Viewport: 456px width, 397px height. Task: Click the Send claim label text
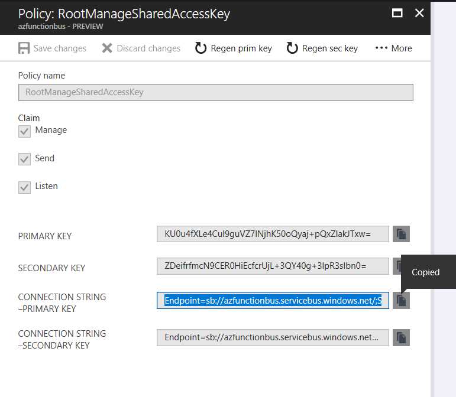[45, 158]
